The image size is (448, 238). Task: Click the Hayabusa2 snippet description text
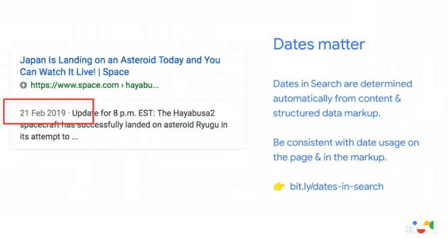click(x=123, y=124)
